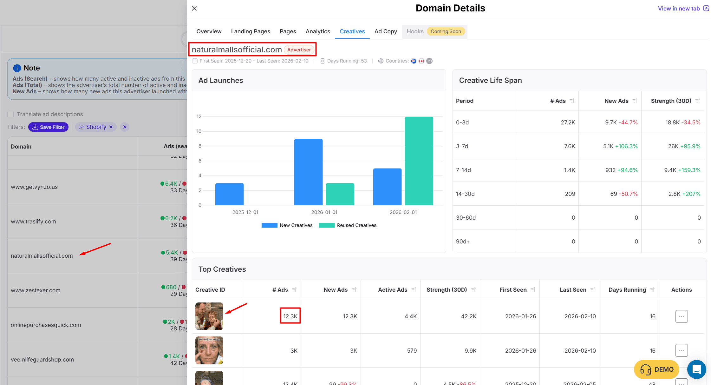
Task: Sort Life Span table by Strength (30D)
Action: 698,101
